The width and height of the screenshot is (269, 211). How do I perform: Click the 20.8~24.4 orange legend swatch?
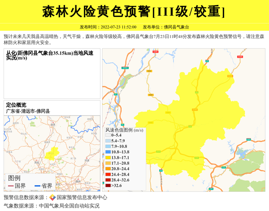[x=108, y=169]
